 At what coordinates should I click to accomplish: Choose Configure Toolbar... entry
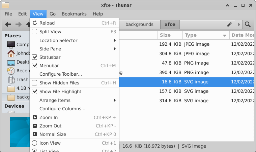(x=75, y=74)
